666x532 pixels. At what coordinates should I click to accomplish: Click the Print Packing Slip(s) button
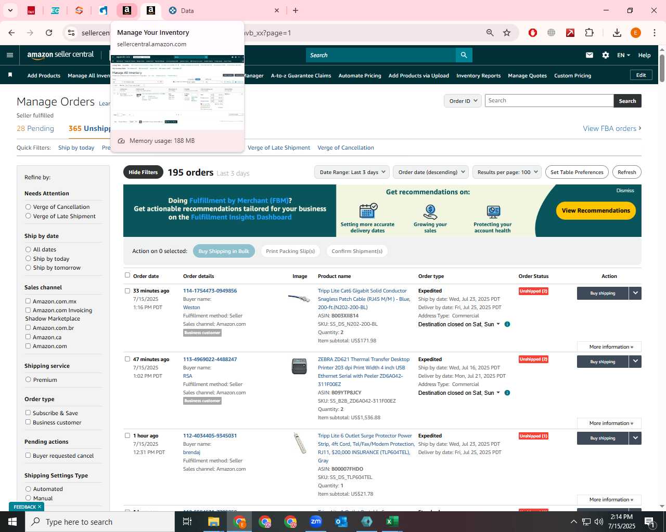click(x=290, y=251)
